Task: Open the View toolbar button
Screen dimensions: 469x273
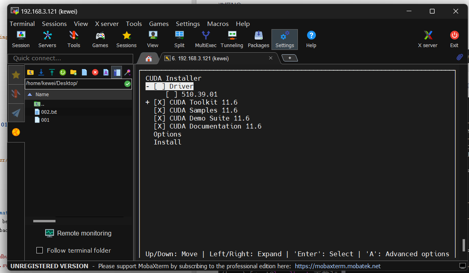Action: tap(153, 40)
